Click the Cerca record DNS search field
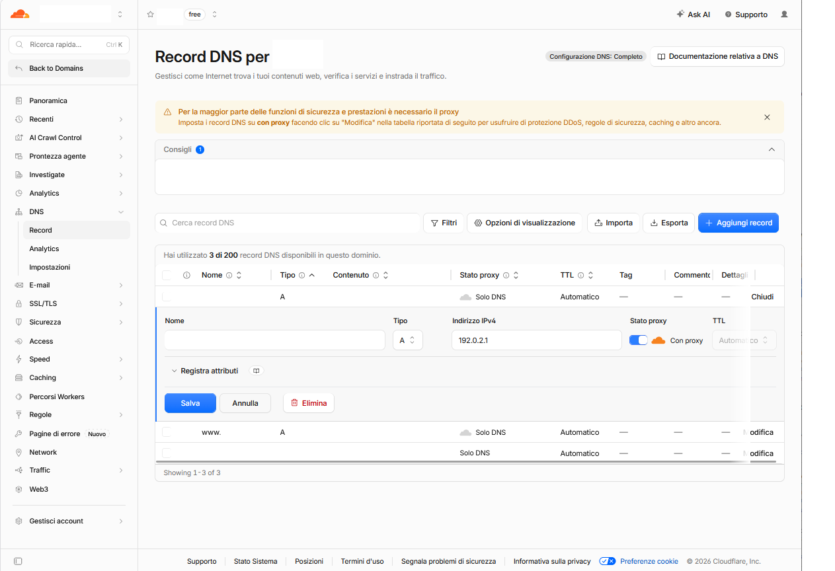835x571 pixels. click(288, 223)
